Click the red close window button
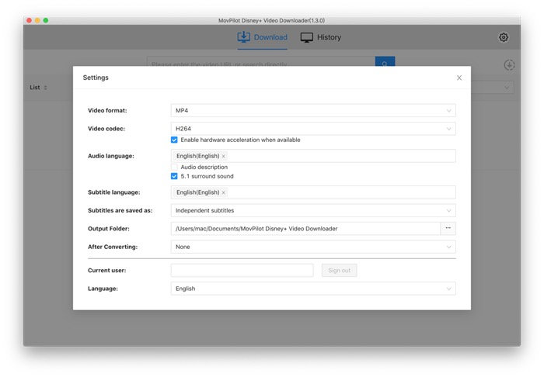544x377 pixels. (x=30, y=20)
